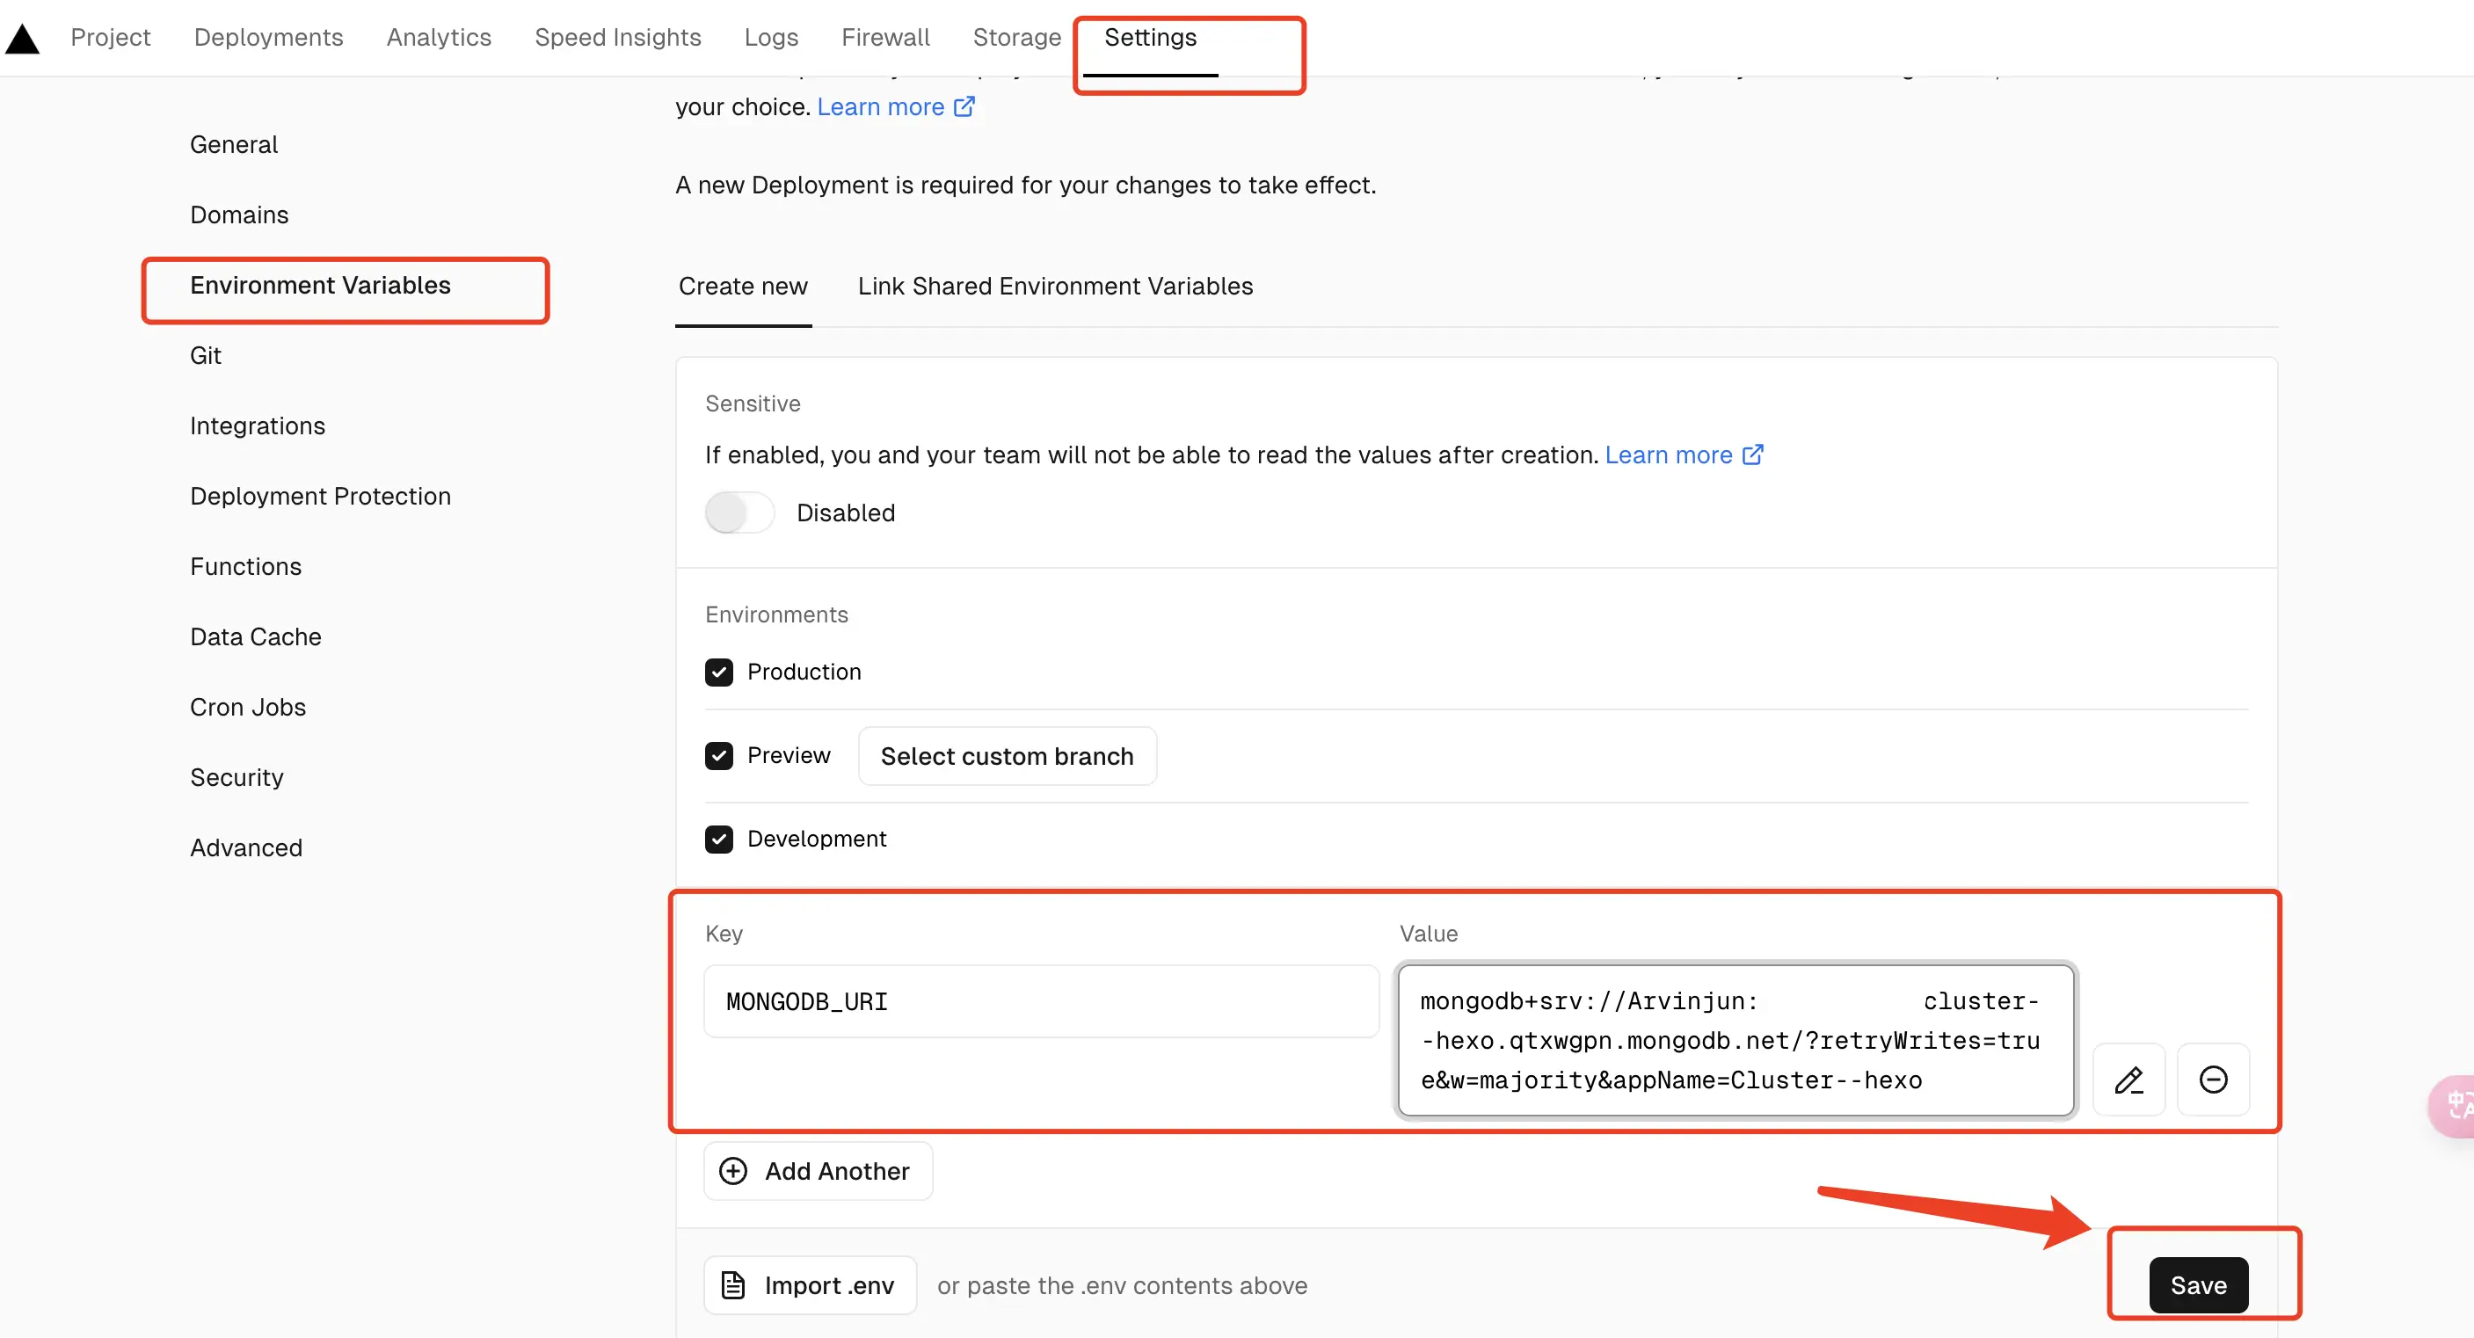Disable the Development environment checkbox
Screen dimensions: 2474x1338
click(x=718, y=839)
